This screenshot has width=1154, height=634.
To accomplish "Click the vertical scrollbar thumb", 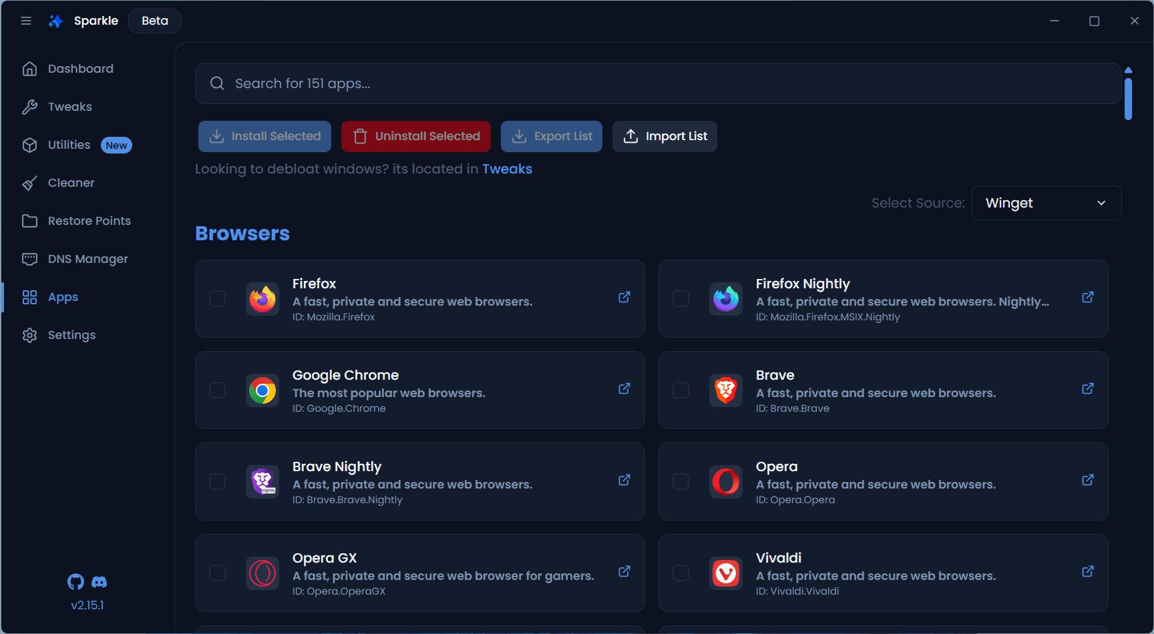I will pos(1128,99).
